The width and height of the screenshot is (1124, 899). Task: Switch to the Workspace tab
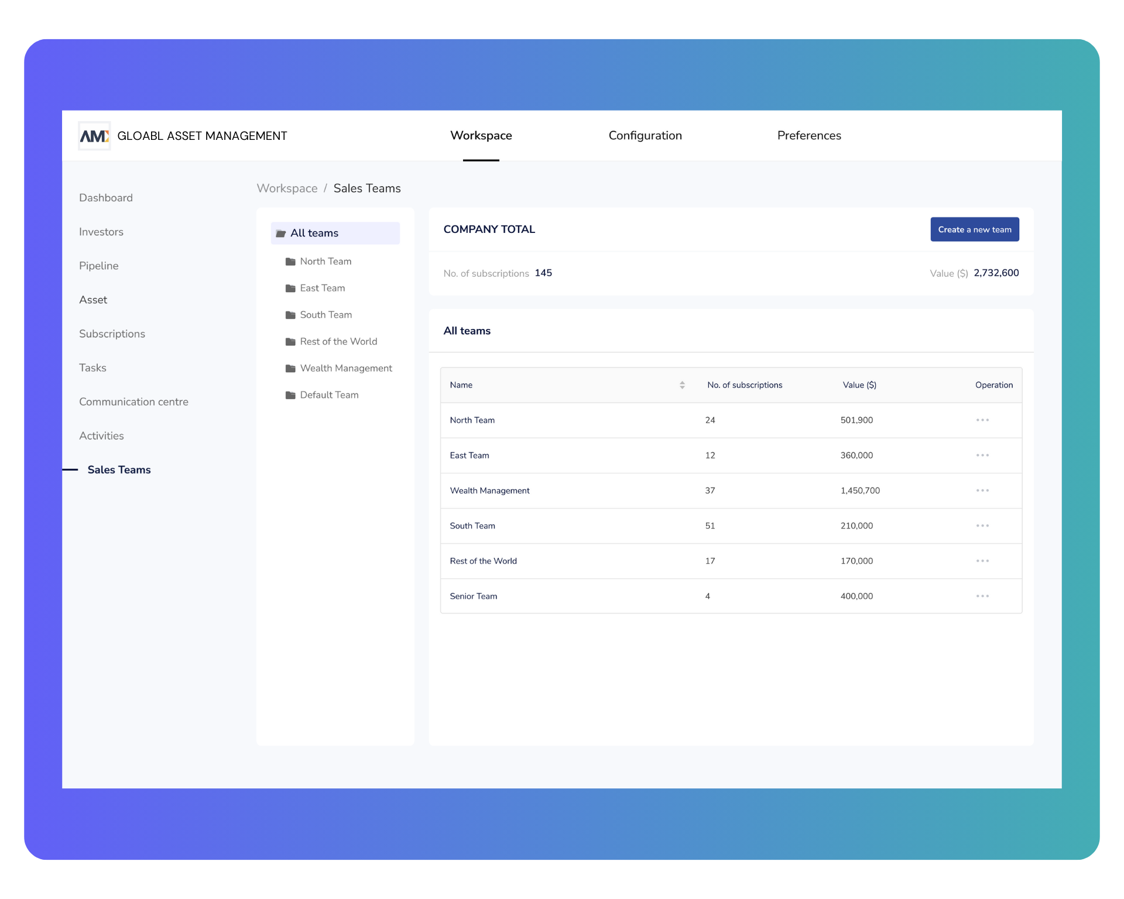[x=481, y=136]
